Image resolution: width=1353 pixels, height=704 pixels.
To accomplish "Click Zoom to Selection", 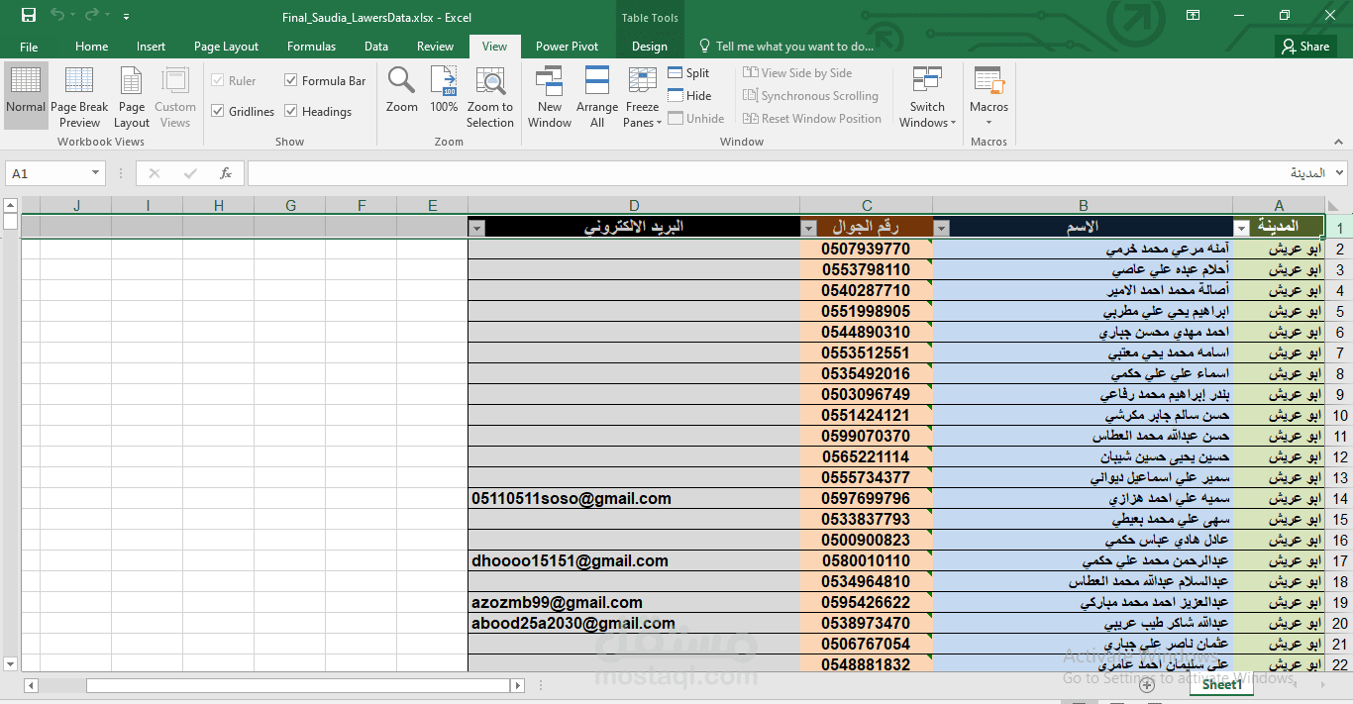I will (x=490, y=96).
